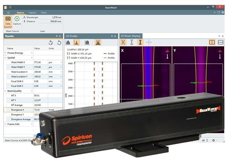
Task: Toggle the solid hourglass beam fill icon
Action: click(140, 42)
